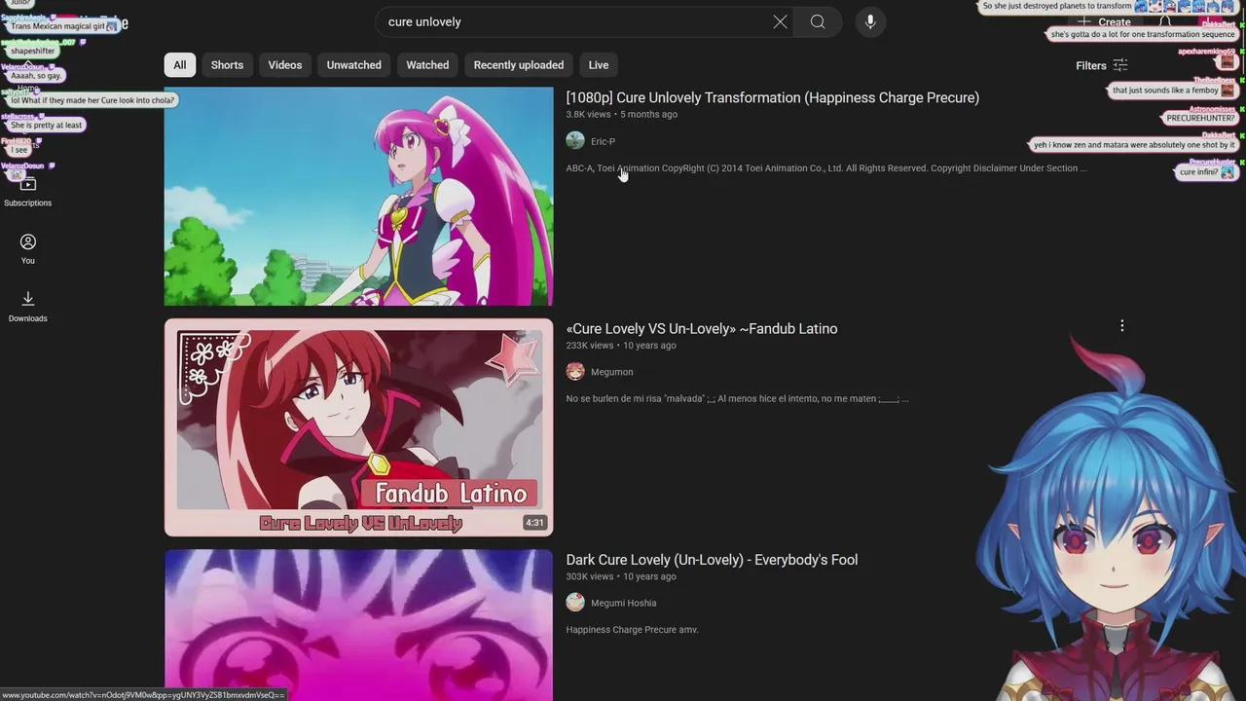Click the 4:31 duration badge
Screen dimensions: 1246x701
pos(534,523)
